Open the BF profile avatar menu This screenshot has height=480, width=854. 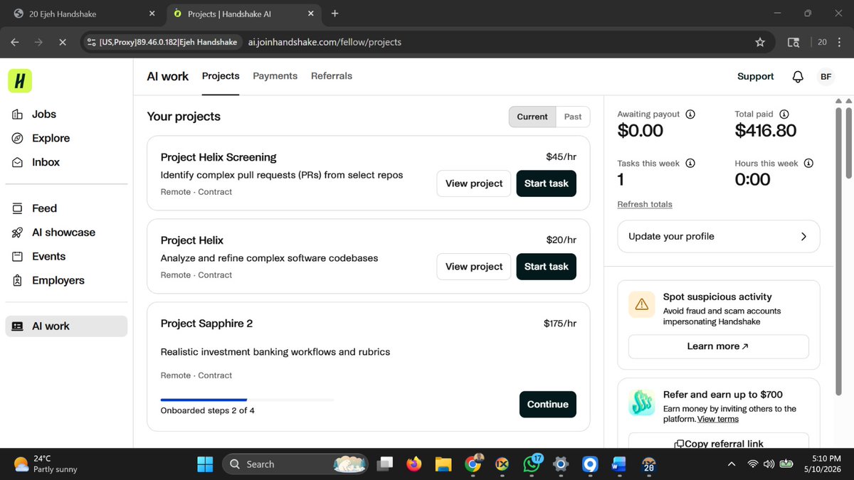pyautogui.click(x=826, y=77)
